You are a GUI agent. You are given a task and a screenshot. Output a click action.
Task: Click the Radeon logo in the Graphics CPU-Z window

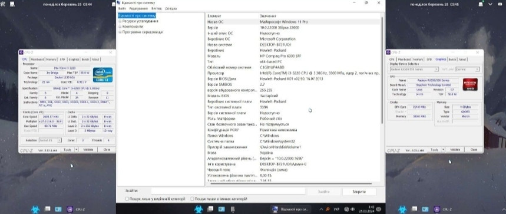(470, 84)
